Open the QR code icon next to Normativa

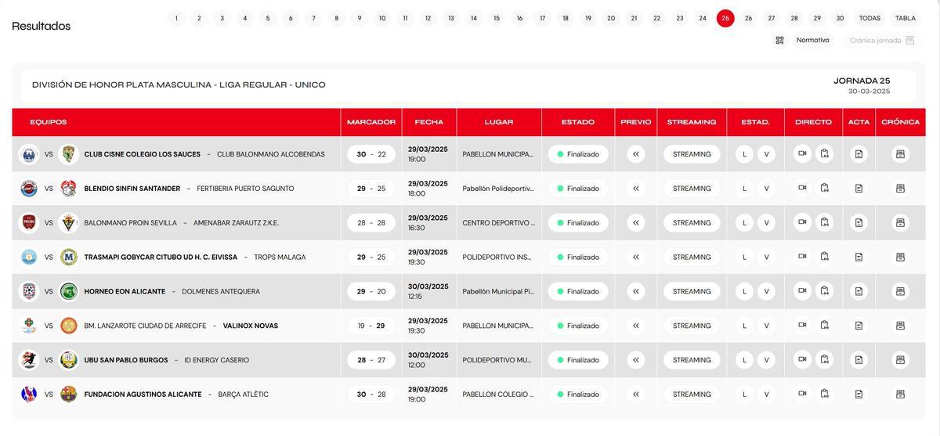tap(779, 40)
